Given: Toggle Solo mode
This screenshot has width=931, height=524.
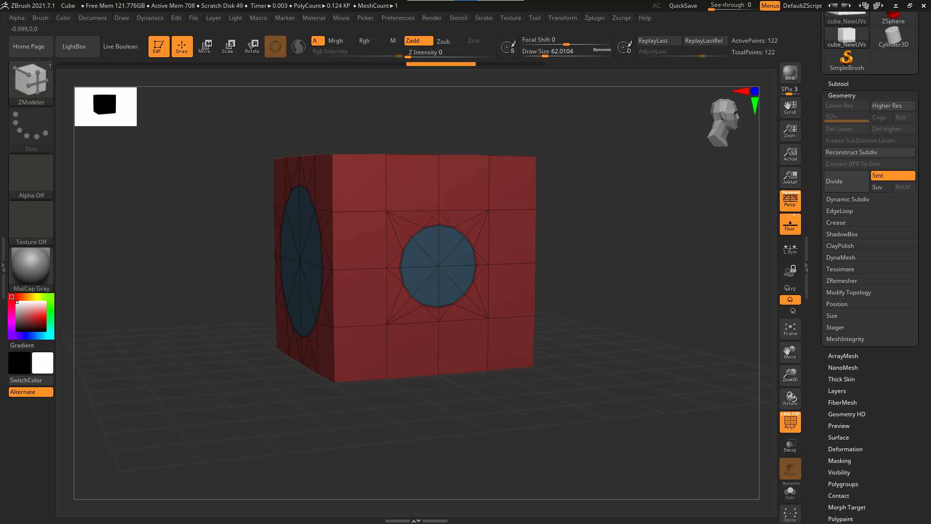Looking at the screenshot, I should (x=790, y=492).
